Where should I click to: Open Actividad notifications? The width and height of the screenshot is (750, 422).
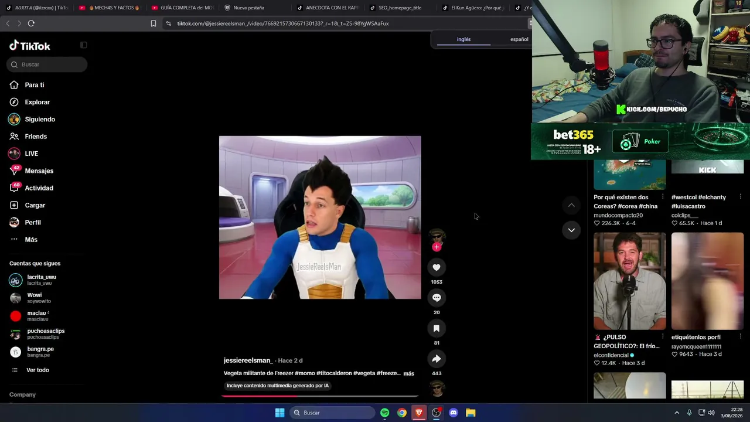pos(31,188)
